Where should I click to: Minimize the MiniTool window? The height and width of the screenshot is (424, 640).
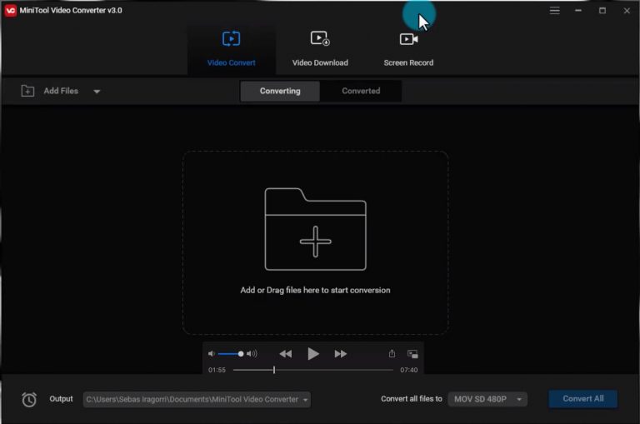[578, 11]
